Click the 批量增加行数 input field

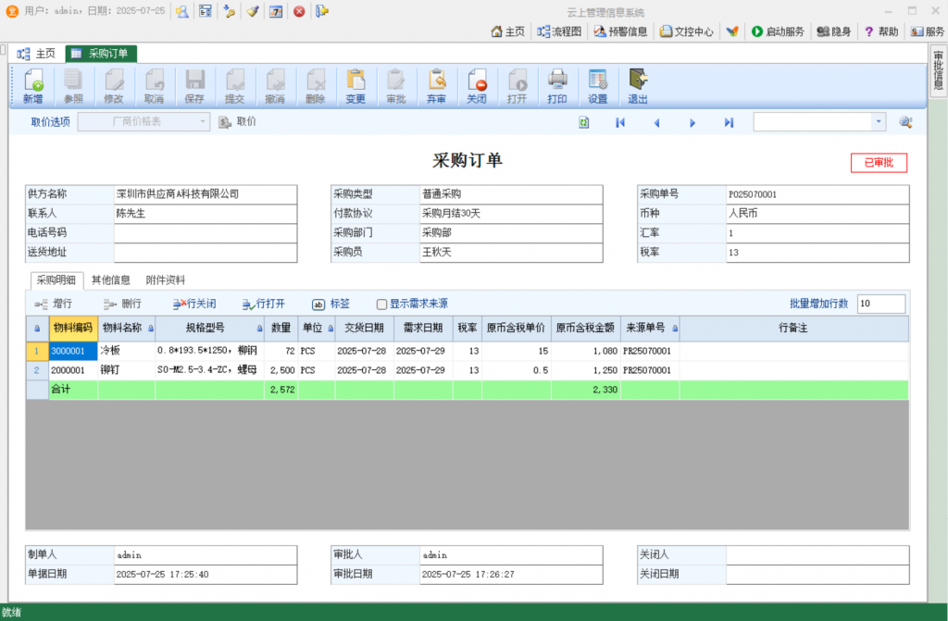[881, 304]
